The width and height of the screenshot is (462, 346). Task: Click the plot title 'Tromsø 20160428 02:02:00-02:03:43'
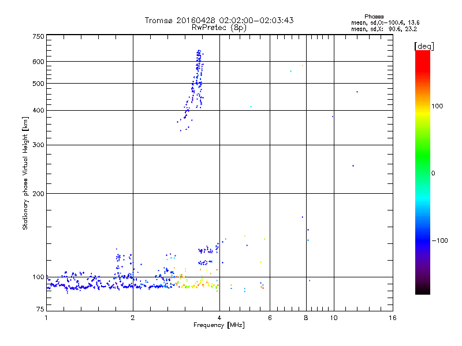point(219,20)
